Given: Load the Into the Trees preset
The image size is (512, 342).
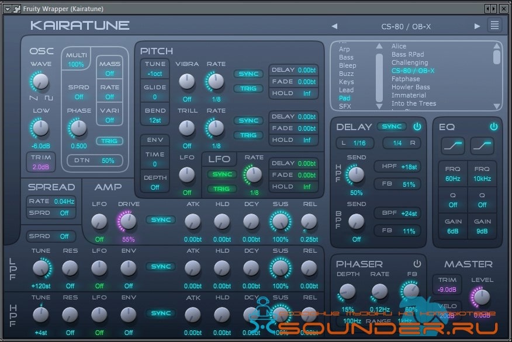Looking at the screenshot, I should click(414, 103).
